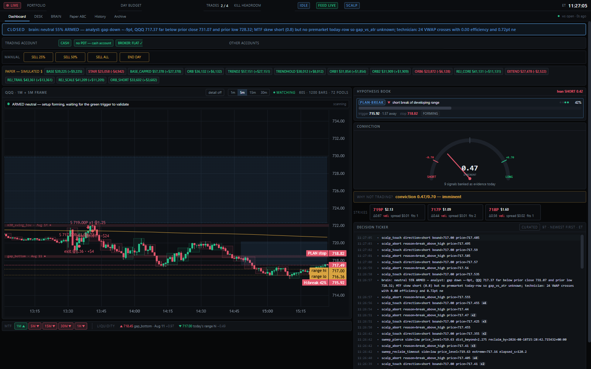Open the Paper ABC tab
591x369 pixels.
click(78, 17)
